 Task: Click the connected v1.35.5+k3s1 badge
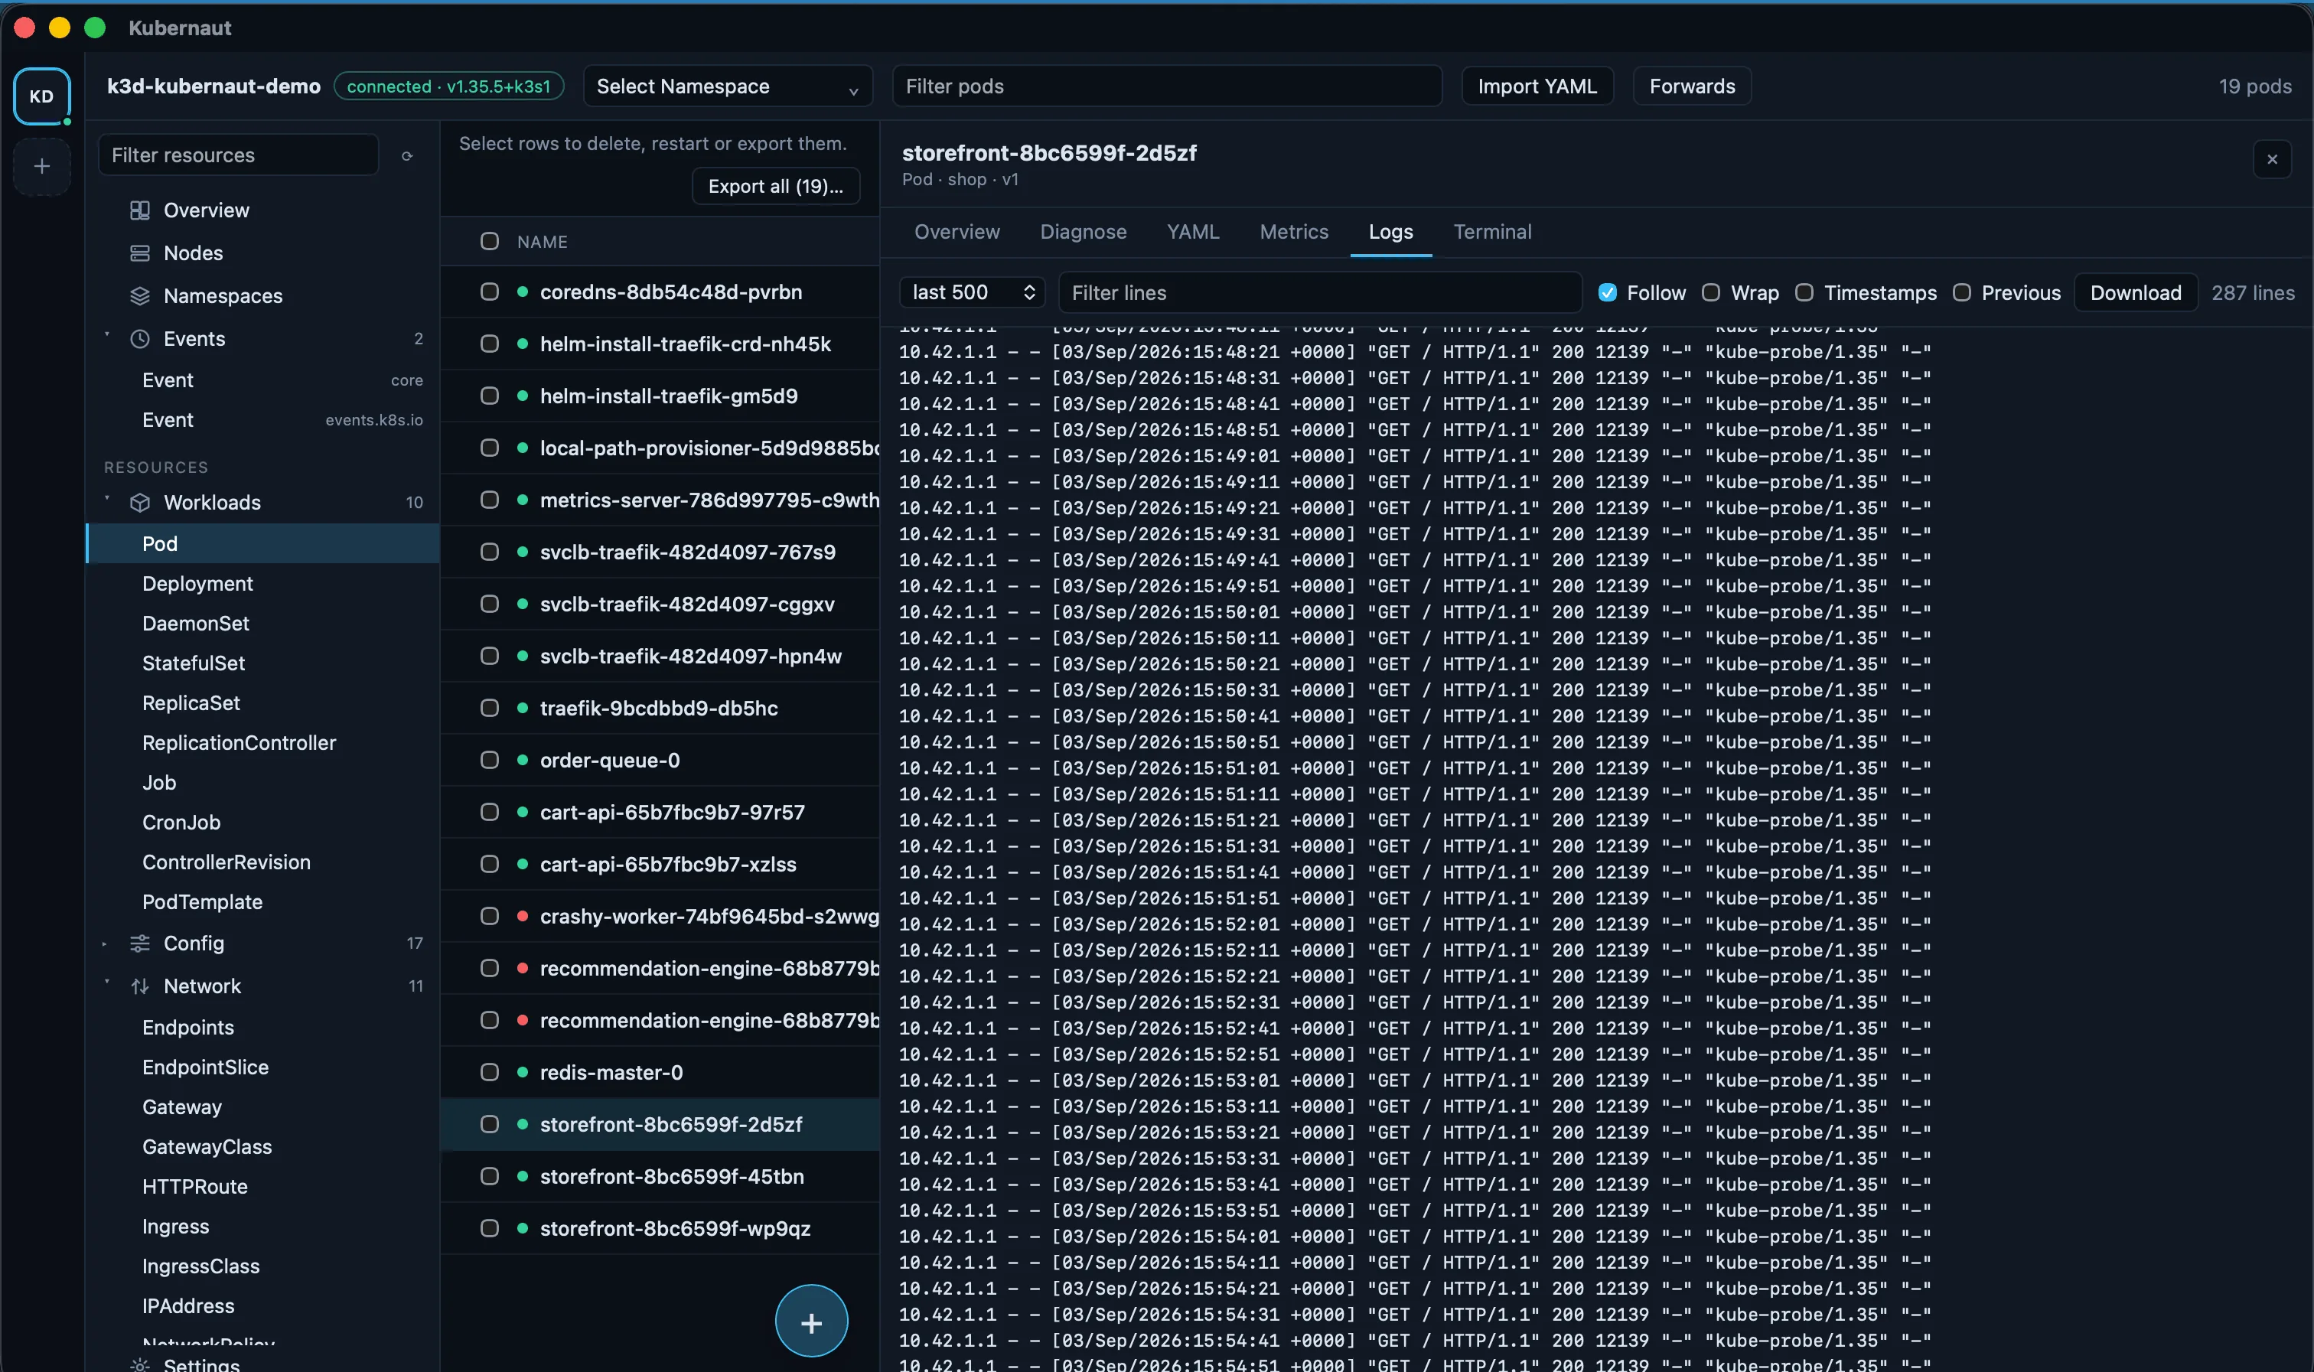[x=448, y=86]
